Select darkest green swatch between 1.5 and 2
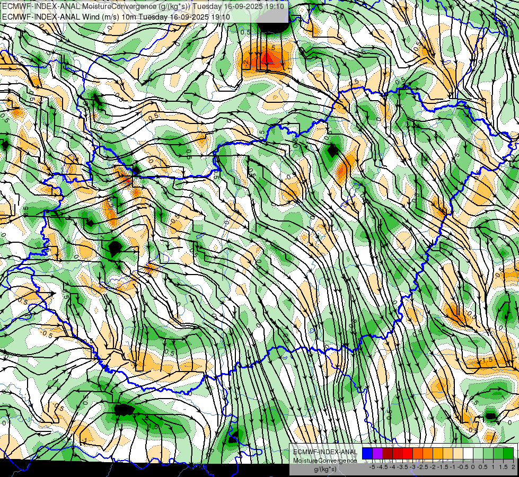519x477 pixels. pyautogui.click(x=508, y=454)
